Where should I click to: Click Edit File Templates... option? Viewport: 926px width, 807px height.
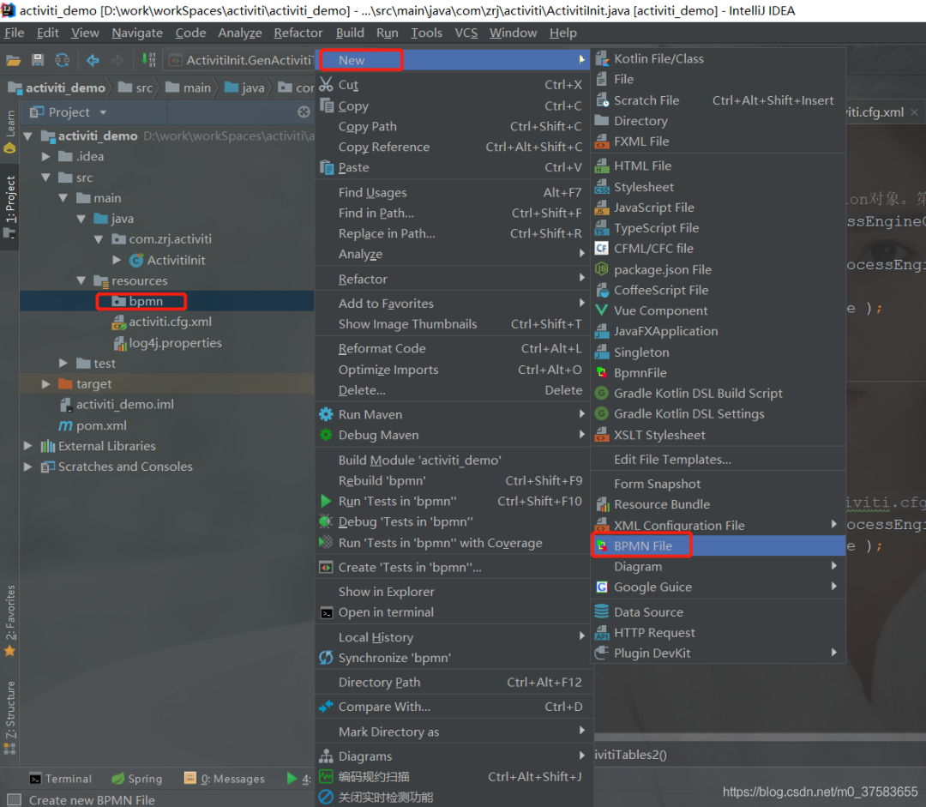pyautogui.click(x=719, y=459)
